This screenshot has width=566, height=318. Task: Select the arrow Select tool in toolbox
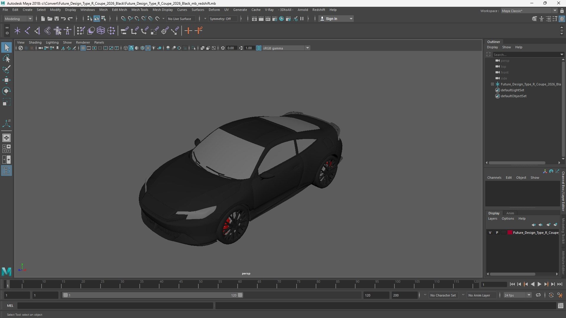[x=6, y=47]
